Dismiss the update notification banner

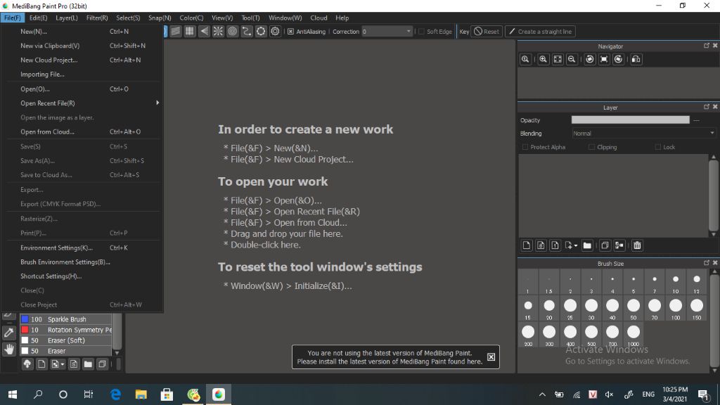491,356
